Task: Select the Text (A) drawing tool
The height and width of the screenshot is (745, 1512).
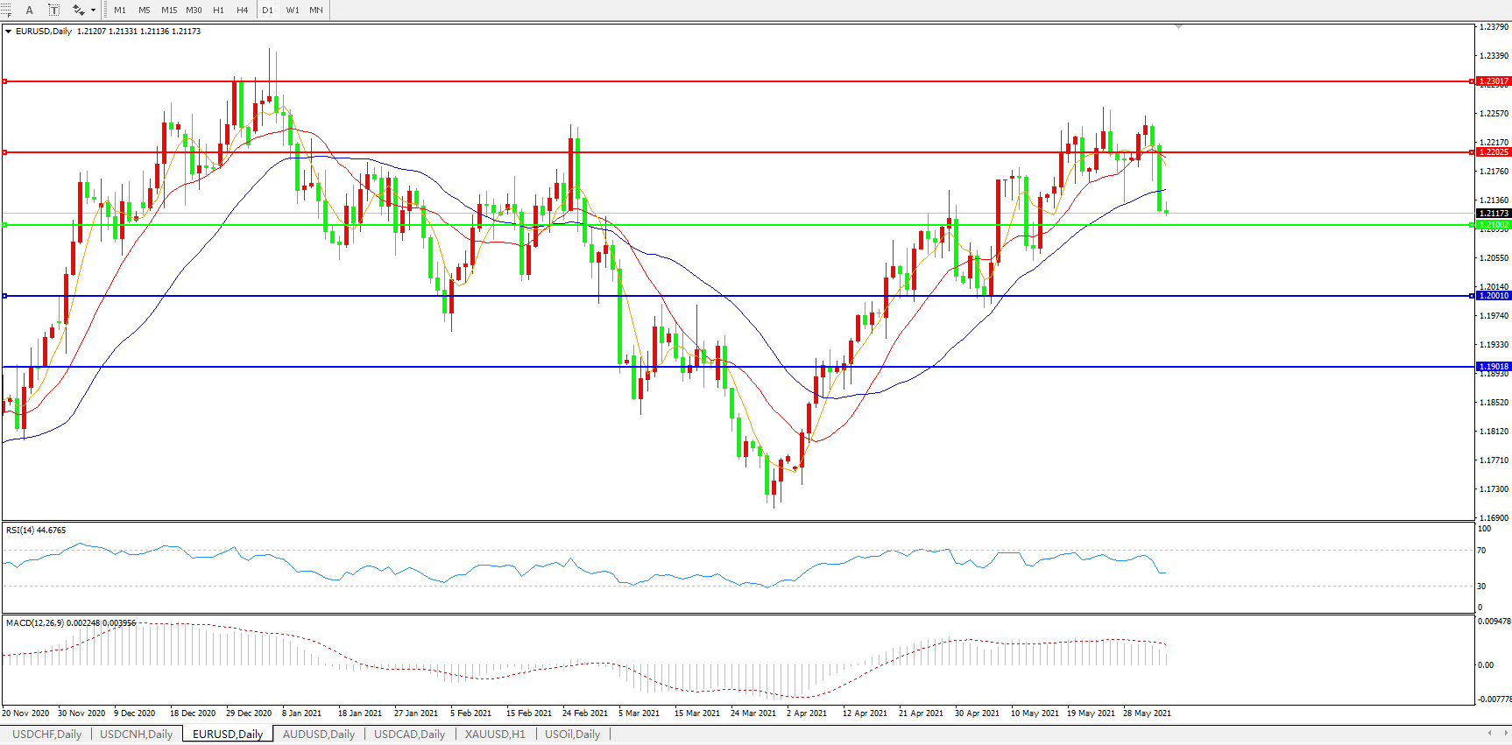Action: [30, 11]
